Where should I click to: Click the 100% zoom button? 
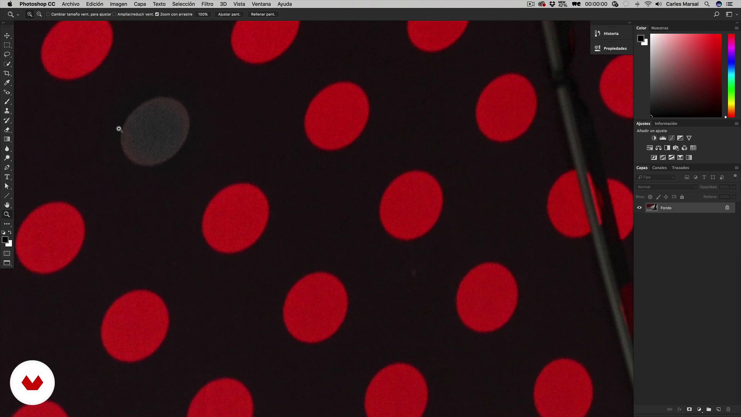pos(203,14)
